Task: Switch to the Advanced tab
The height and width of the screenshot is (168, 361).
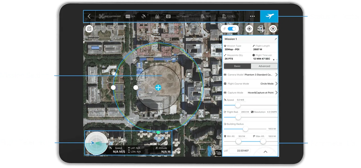Action: tap(264, 66)
